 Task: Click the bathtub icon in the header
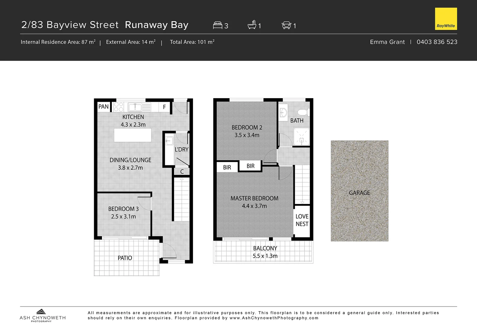click(x=252, y=25)
